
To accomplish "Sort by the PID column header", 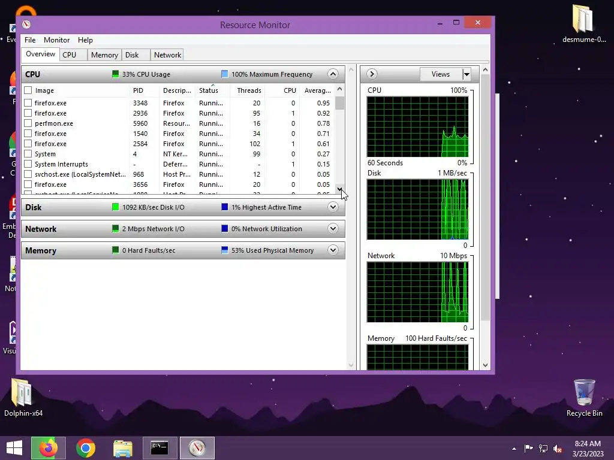I will [144, 90].
